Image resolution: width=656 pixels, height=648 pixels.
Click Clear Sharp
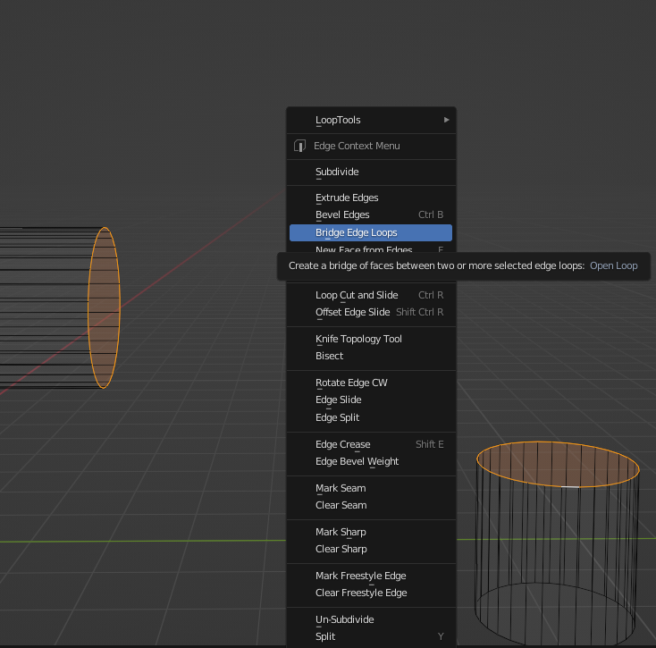coord(371,549)
